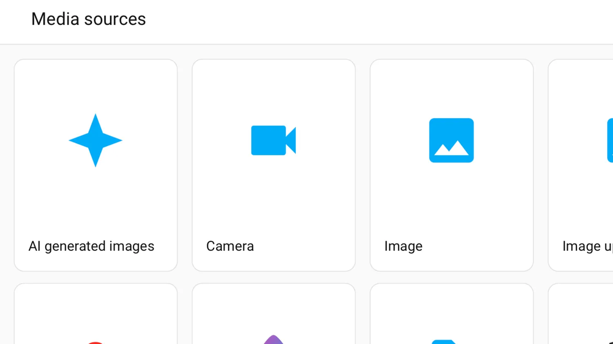Image resolution: width=613 pixels, height=344 pixels.
Task: Choose the Image picture icon
Action: tap(451, 140)
